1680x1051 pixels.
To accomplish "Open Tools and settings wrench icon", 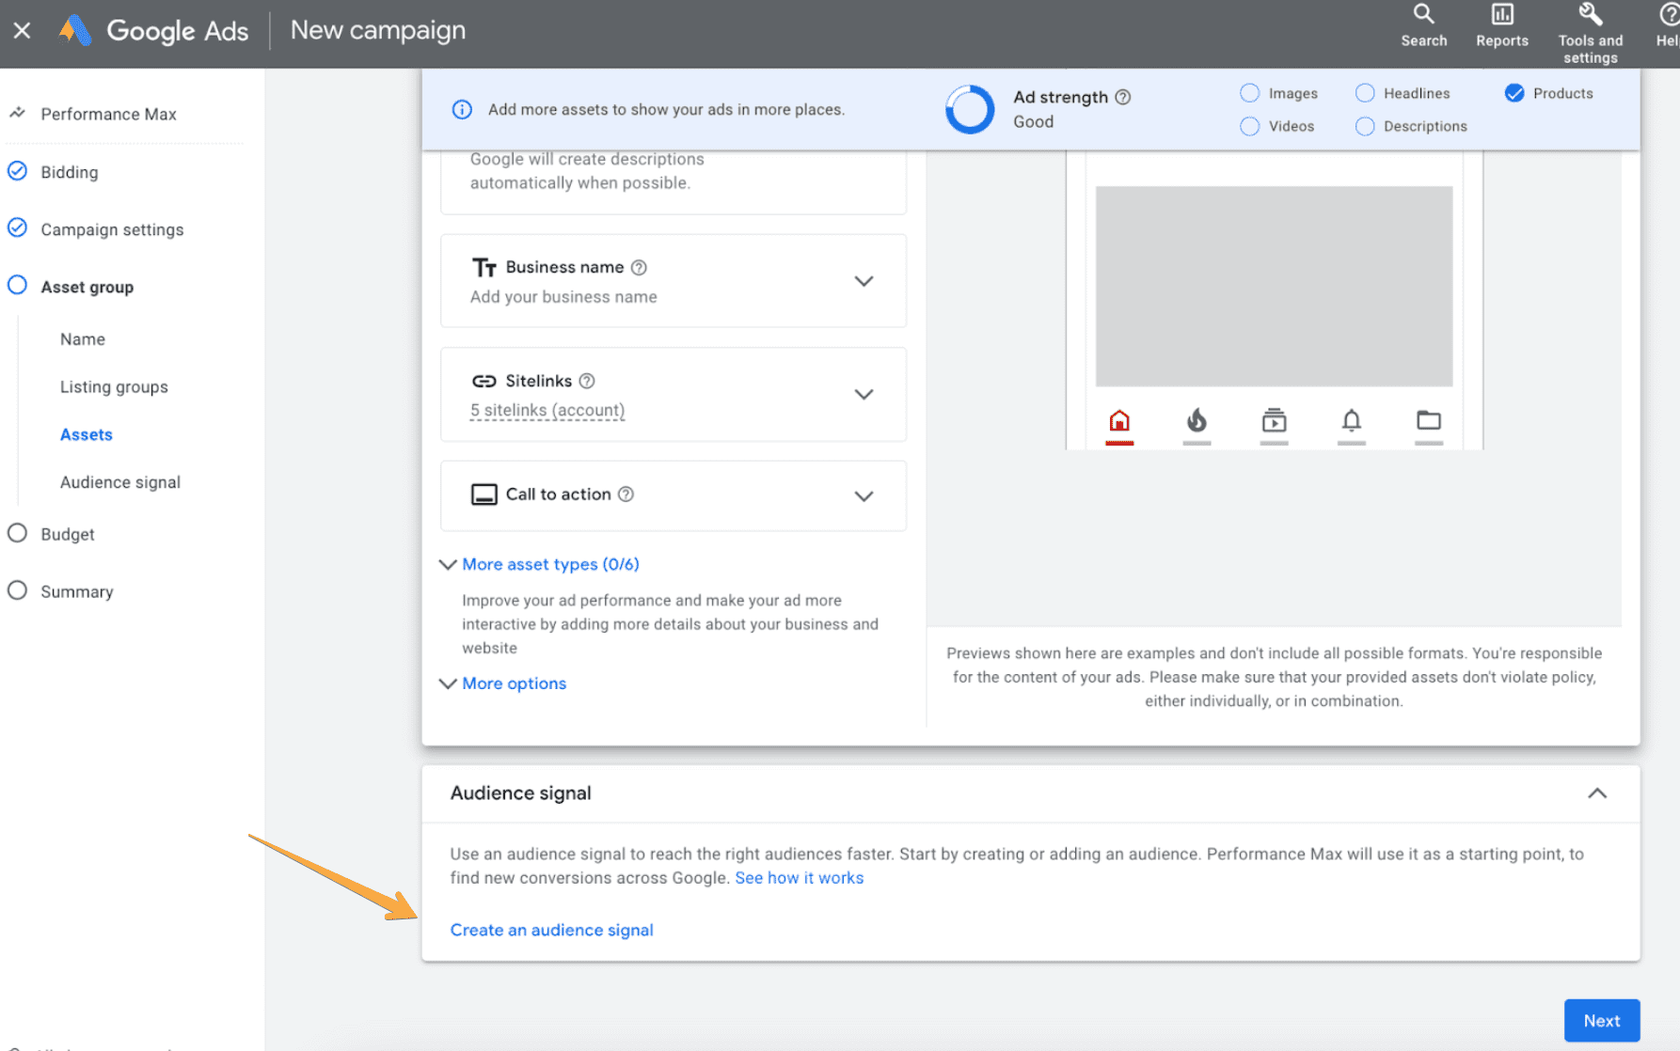I will click(1590, 24).
